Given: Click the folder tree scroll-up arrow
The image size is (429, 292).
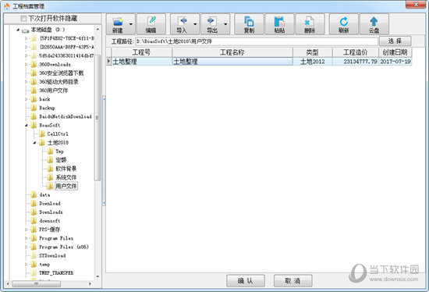Looking at the screenshot, I should pyautogui.click(x=97, y=29).
